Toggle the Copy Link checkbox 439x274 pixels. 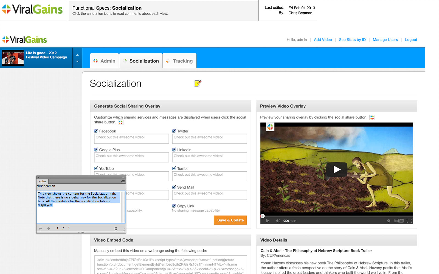click(174, 206)
